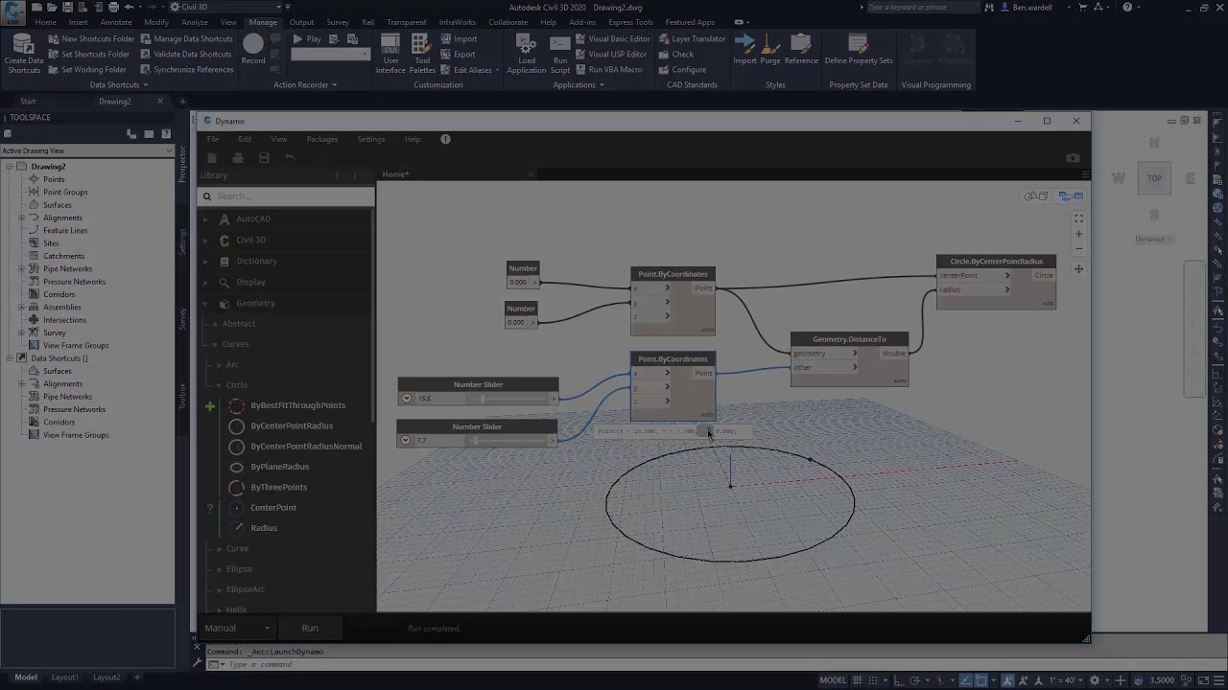This screenshot has width=1228, height=690.
Task: Expand the AutoCAD library category
Action: tap(204, 219)
